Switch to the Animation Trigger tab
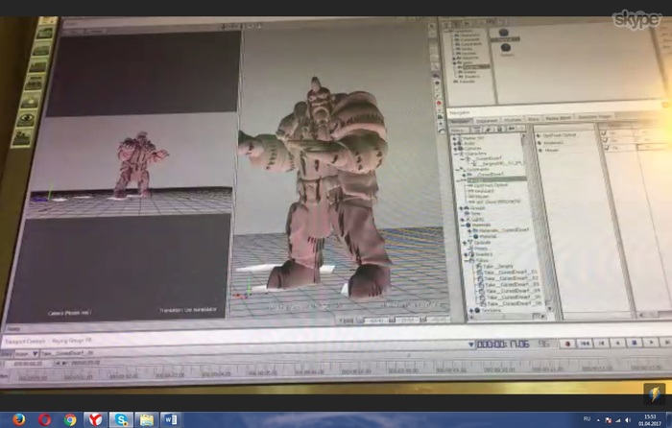The width and height of the screenshot is (672, 428). coord(594,116)
